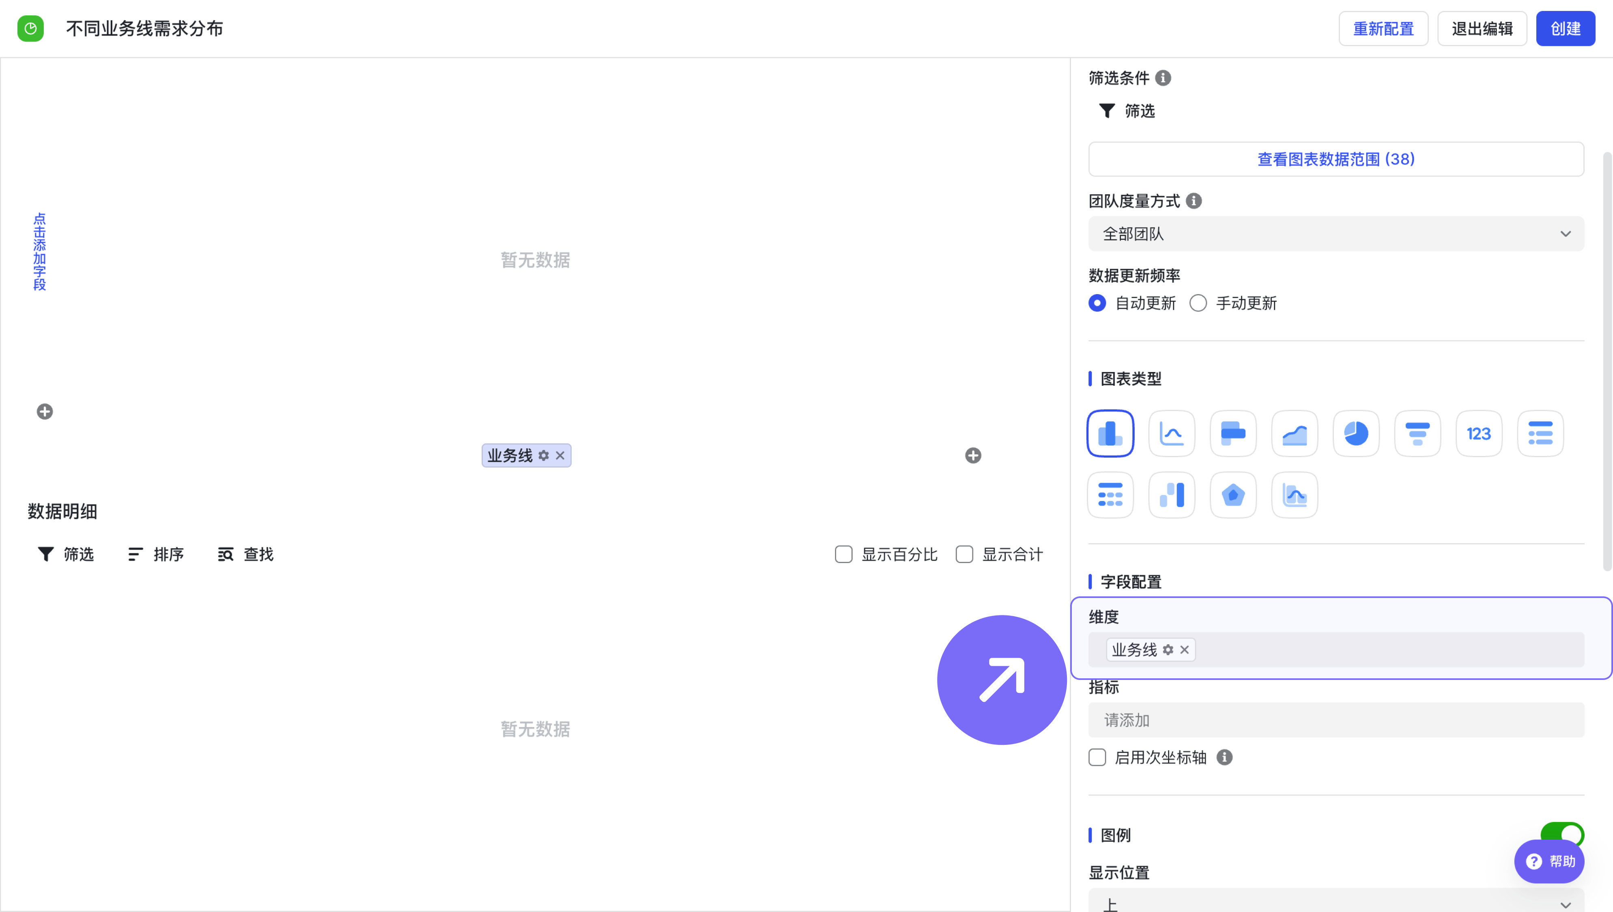Select the pie chart type
The image size is (1613, 912).
click(x=1356, y=433)
